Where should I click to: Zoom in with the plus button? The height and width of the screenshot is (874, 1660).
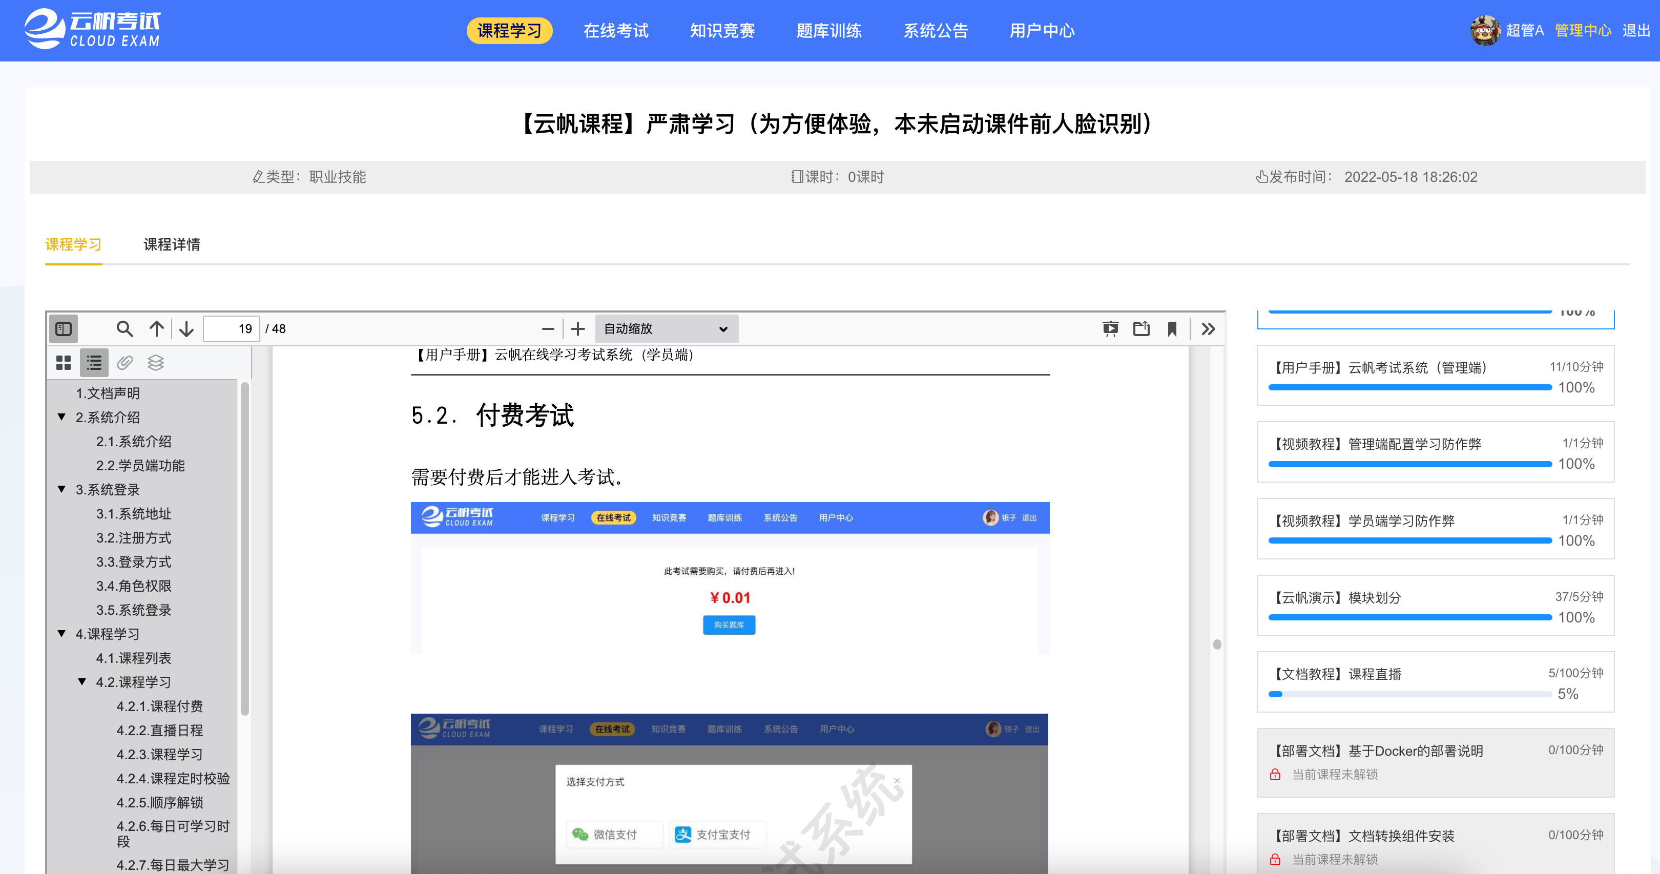[x=578, y=329]
